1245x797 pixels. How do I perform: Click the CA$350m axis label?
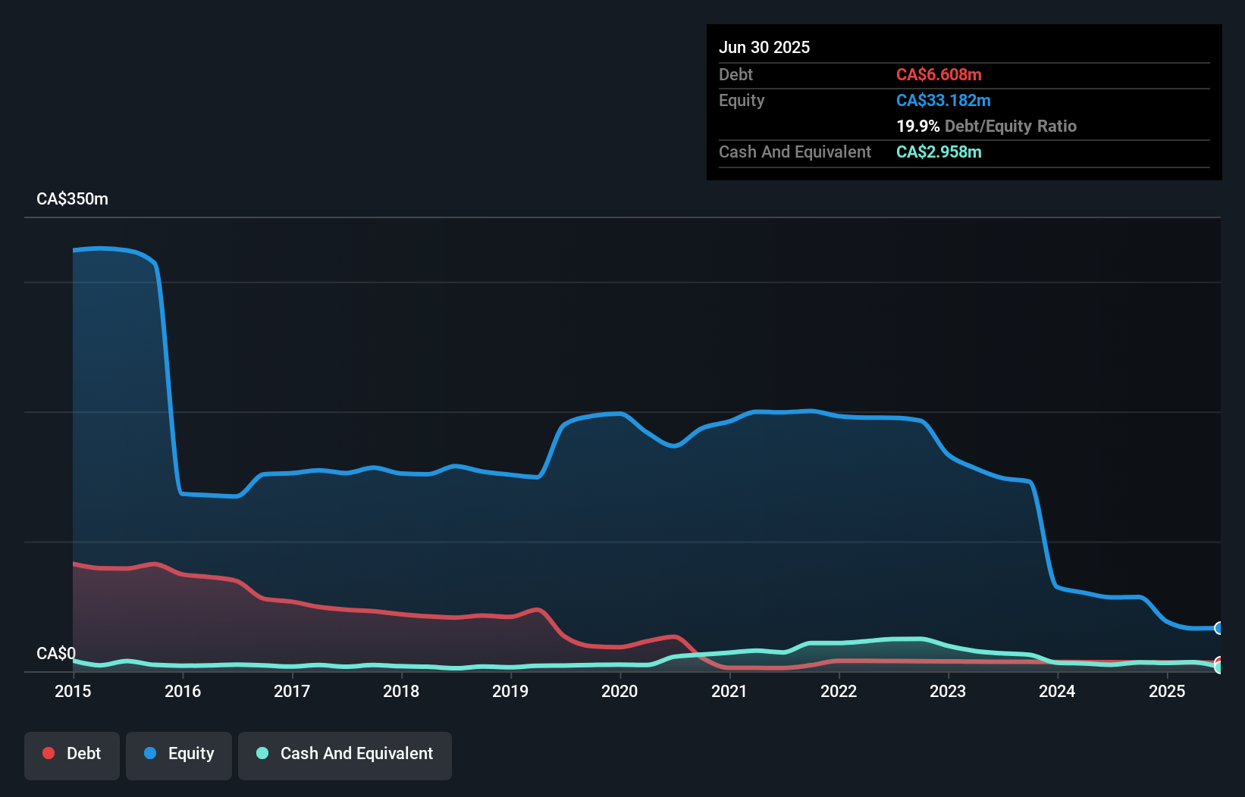coord(72,198)
